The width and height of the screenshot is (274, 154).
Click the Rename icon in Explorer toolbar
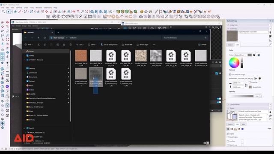click(x=58, y=44)
